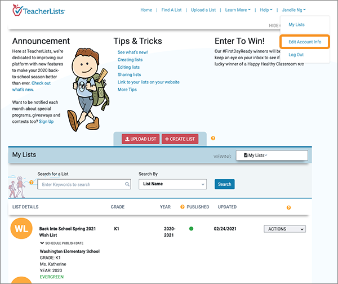Click the backpack kid illustration
The height and width of the screenshot is (284, 338).
click(88, 90)
